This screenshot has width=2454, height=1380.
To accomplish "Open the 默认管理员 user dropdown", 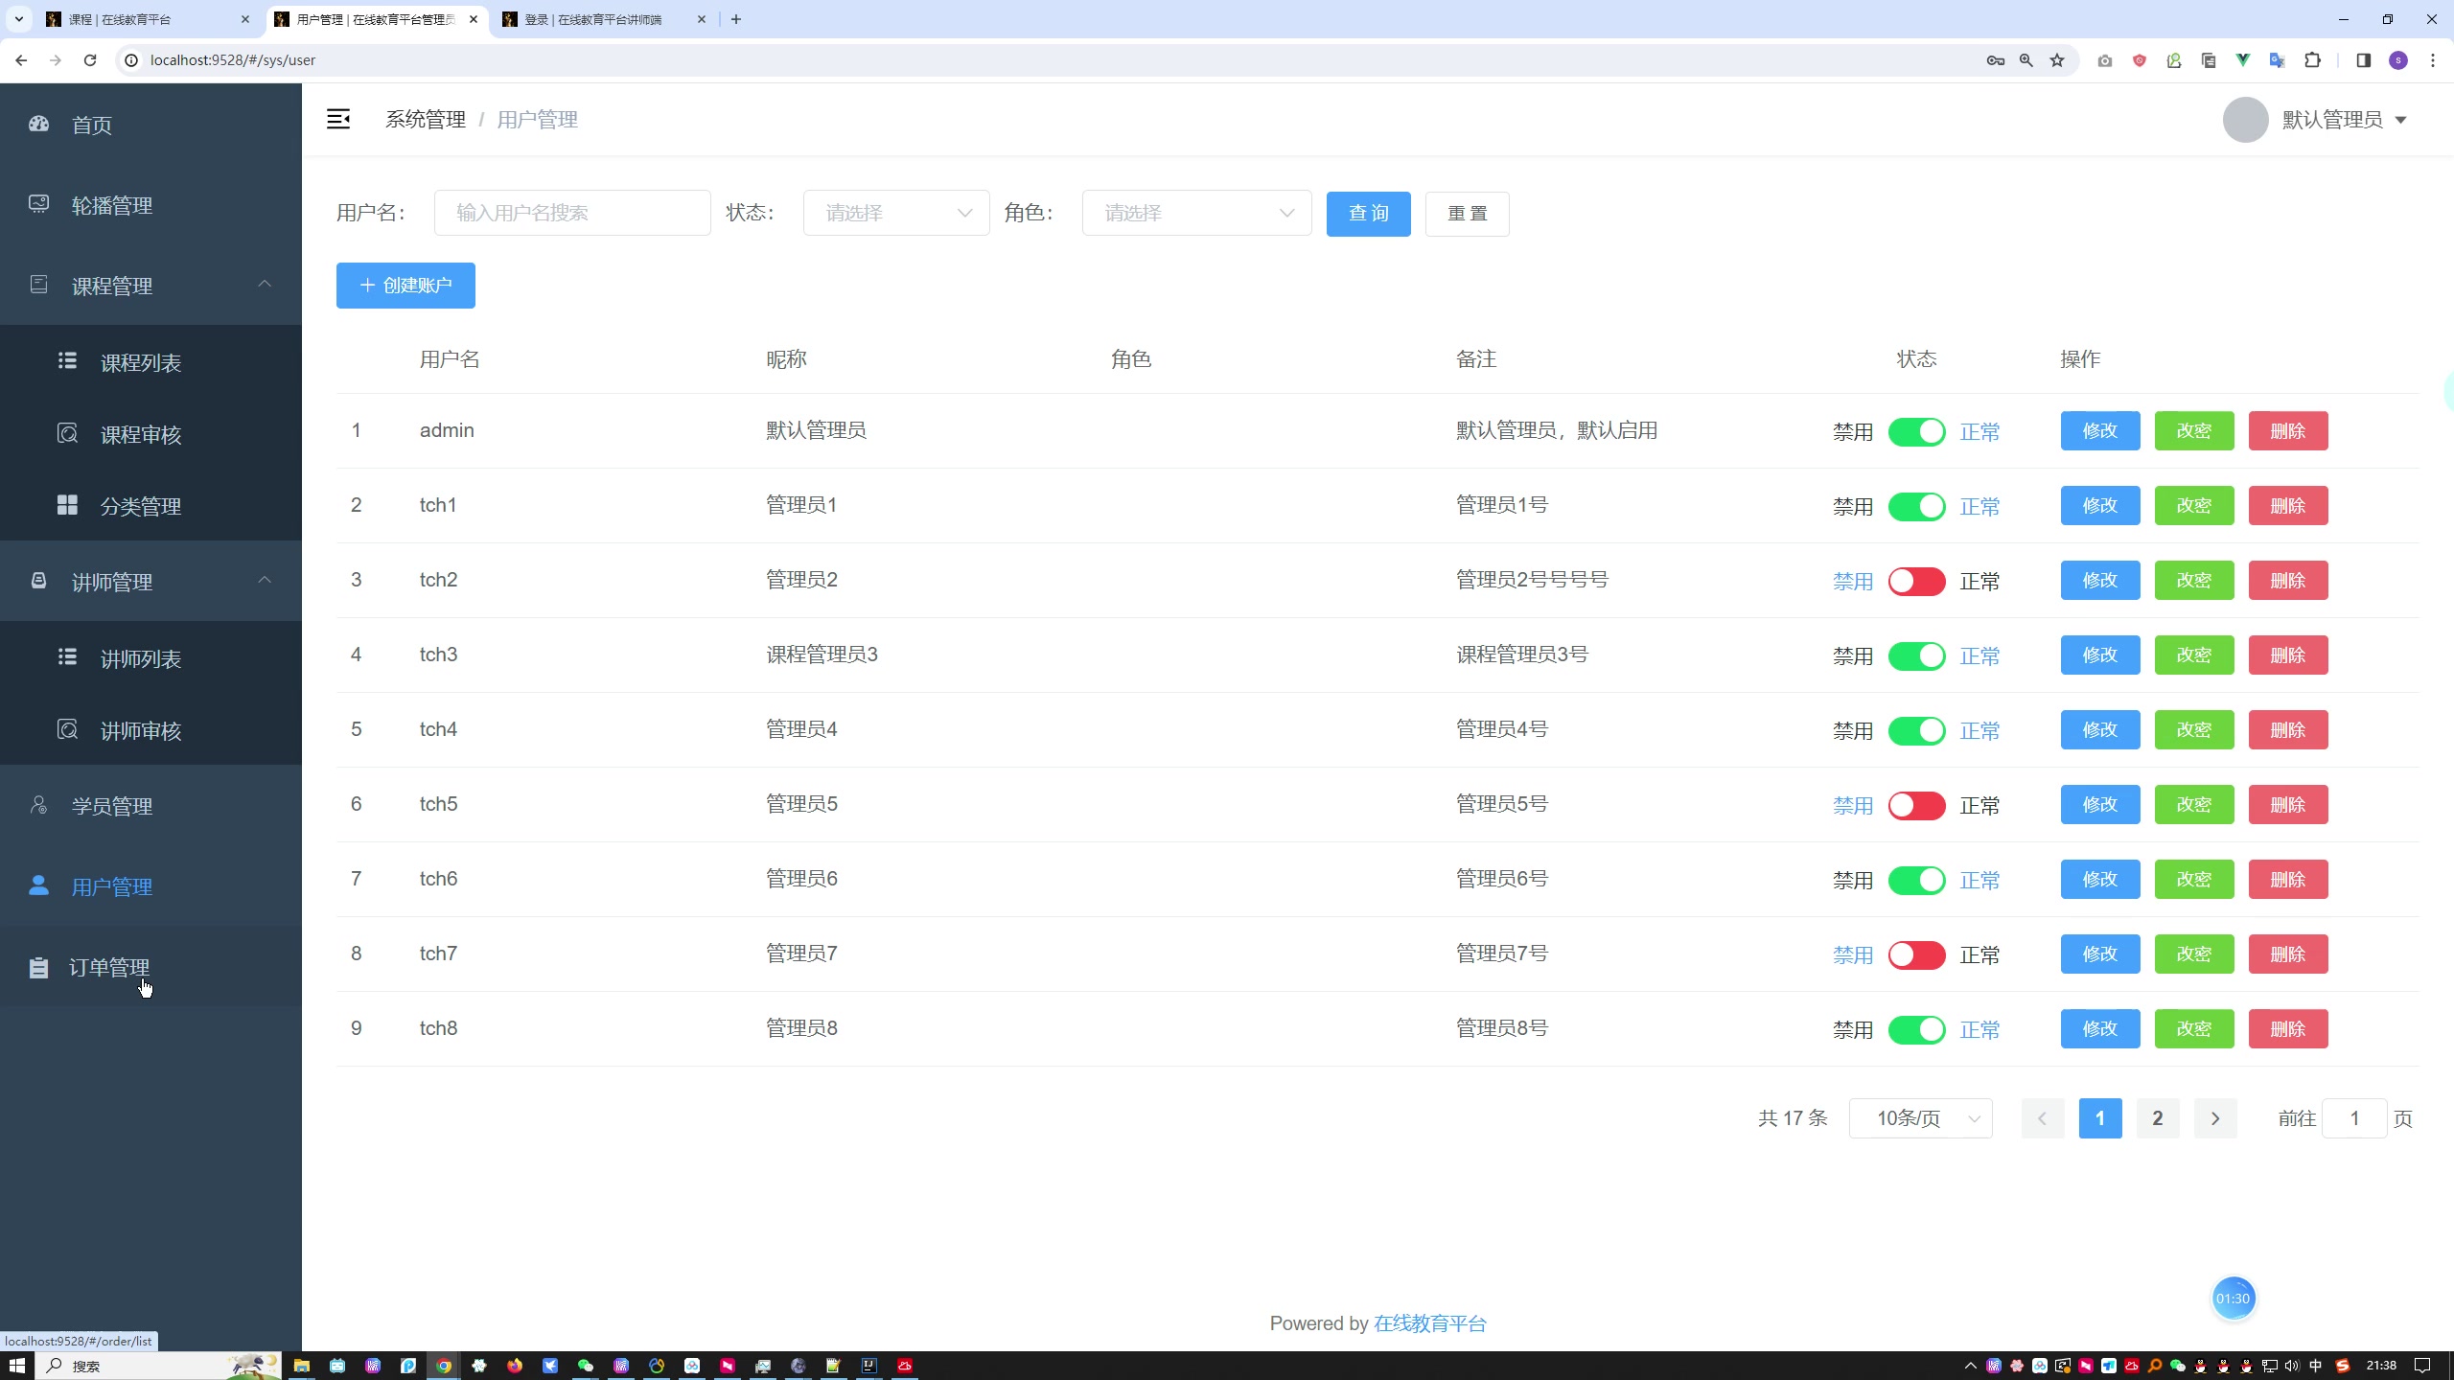I will 2345,120.
